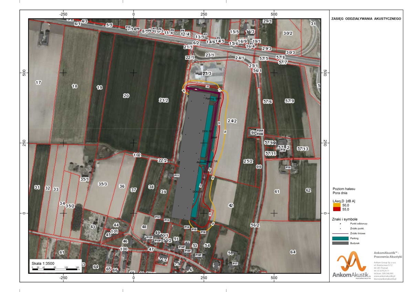This screenshot has height=292, width=413.
Task: Click receiver point label P12
Action: click(x=157, y=217)
